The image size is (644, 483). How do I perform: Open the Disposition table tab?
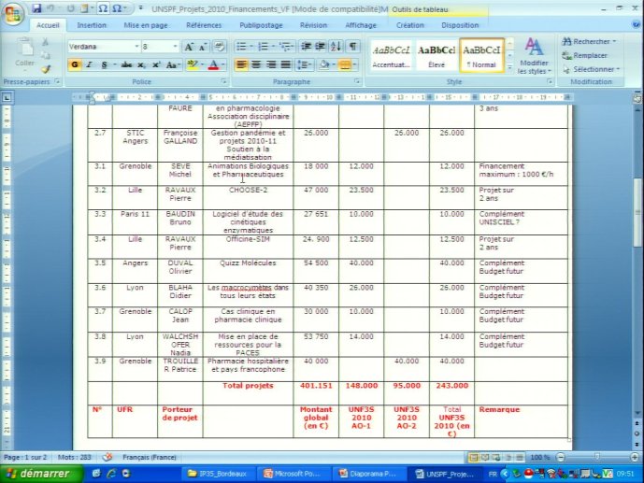(460, 25)
